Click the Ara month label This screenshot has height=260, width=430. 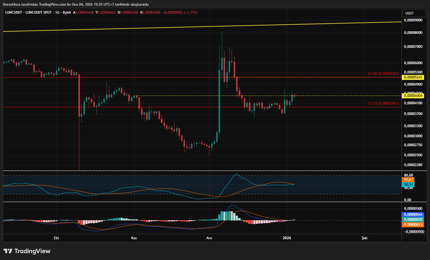tap(209, 238)
